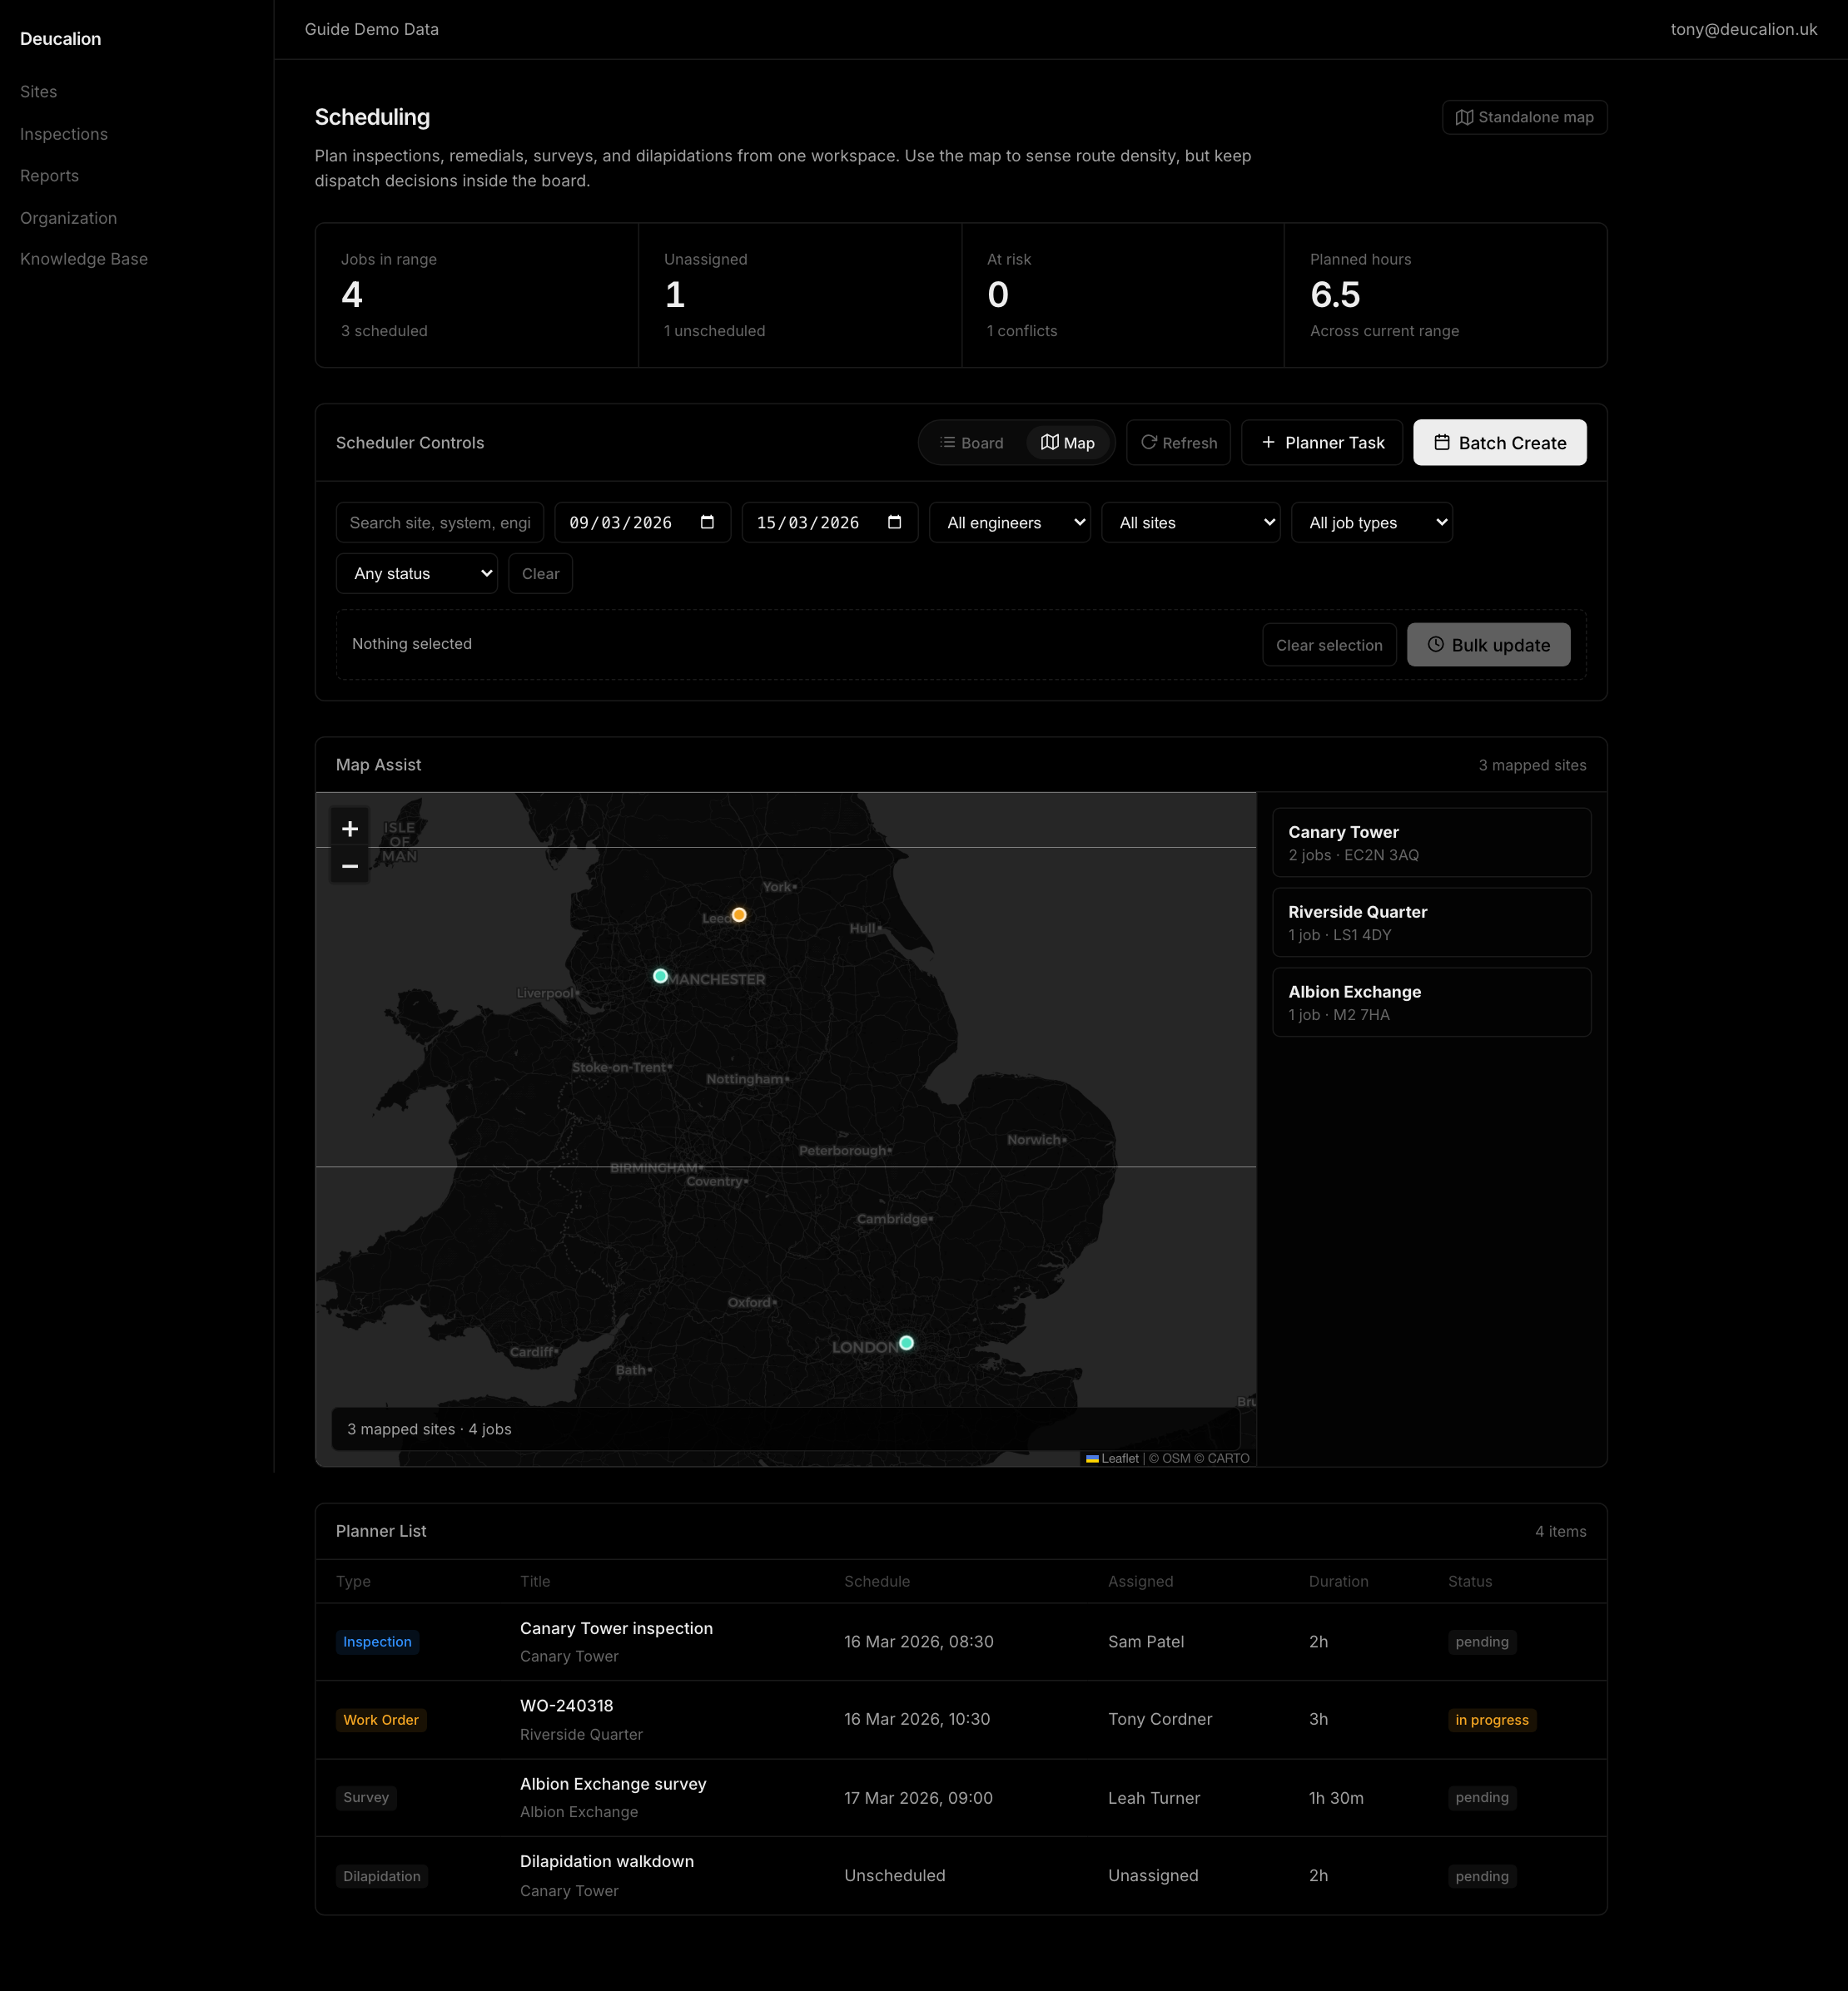
Task: Zoom in on the map with the plus control
Action: pyautogui.click(x=350, y=828)
